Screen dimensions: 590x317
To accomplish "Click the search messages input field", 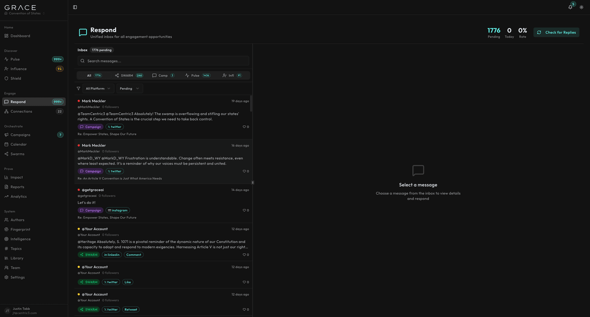I will click(x=163, y=60).
